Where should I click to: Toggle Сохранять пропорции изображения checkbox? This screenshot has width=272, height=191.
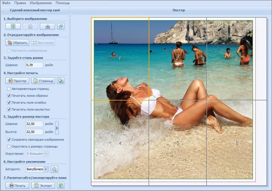click(x=9, y=140)
